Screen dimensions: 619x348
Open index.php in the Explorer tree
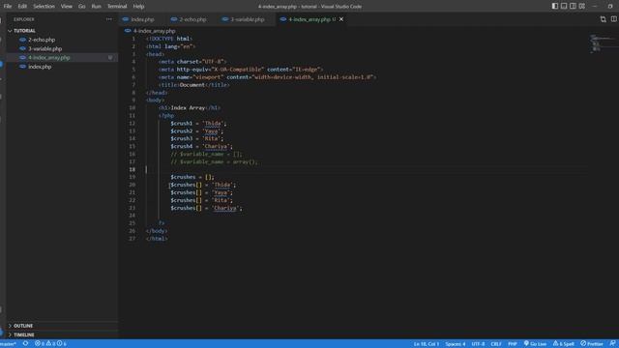(x=40, y=67)
